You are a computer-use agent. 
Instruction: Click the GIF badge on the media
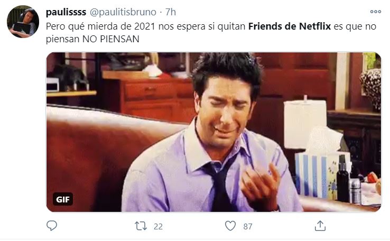click(63, 199)
